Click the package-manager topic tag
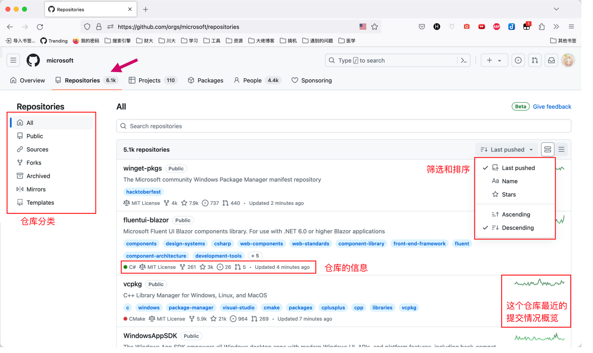 pos(191,308)
